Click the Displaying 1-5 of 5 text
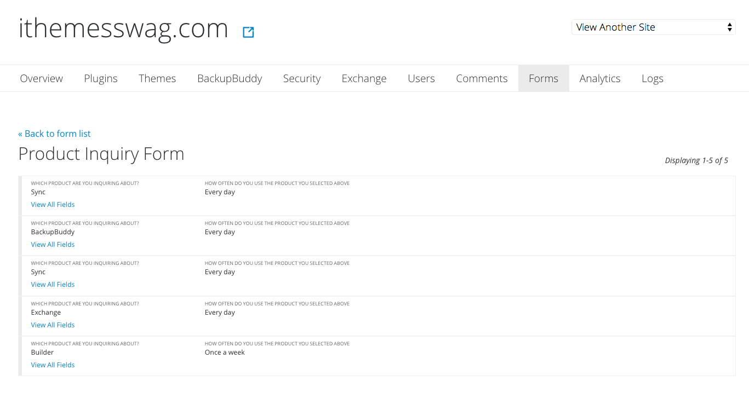 coord(696,160)
